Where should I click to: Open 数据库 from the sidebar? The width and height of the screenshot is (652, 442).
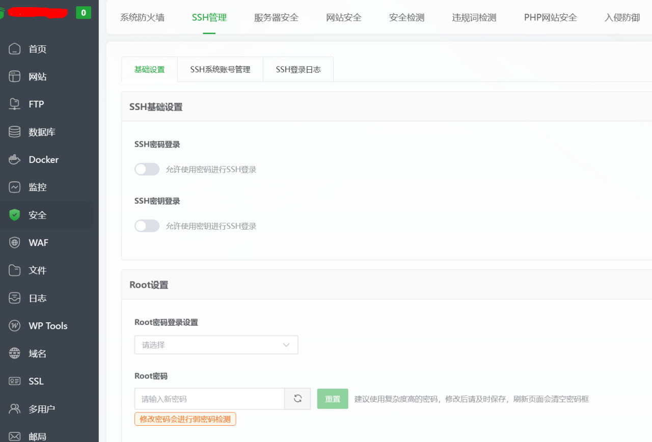(x=42, y=132)
